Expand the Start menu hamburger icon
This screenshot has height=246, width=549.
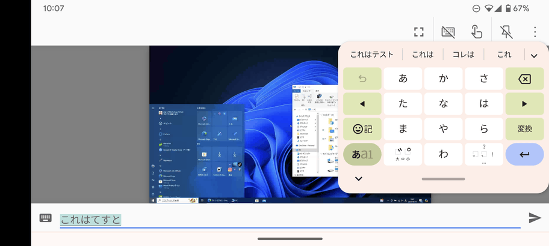pos(153,109)
